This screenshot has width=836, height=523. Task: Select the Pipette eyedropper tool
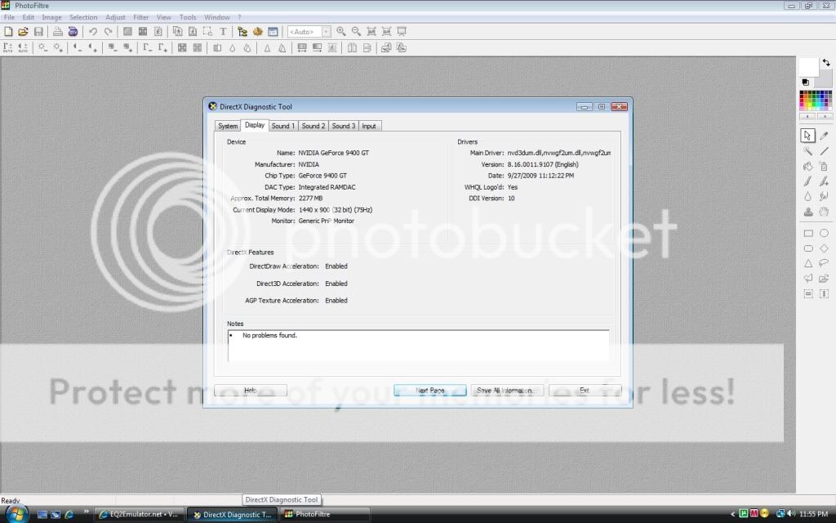(x=824, y=136)
